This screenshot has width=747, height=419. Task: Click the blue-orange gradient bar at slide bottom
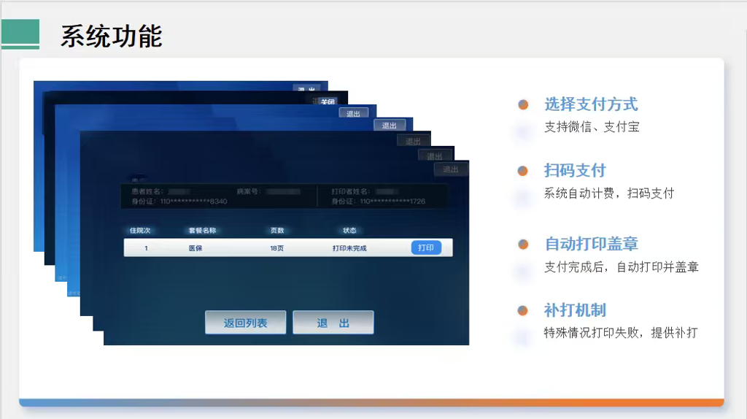click(371, 402)
